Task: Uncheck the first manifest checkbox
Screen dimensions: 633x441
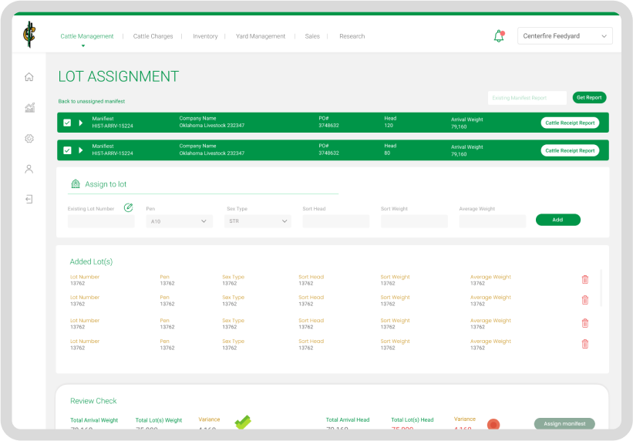Action: coord(67,123)
